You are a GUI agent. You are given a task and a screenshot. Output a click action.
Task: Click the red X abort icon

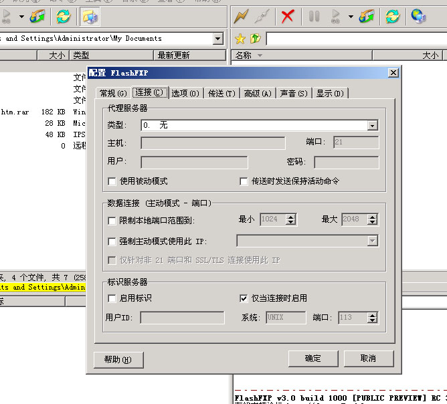click(288, 16)
